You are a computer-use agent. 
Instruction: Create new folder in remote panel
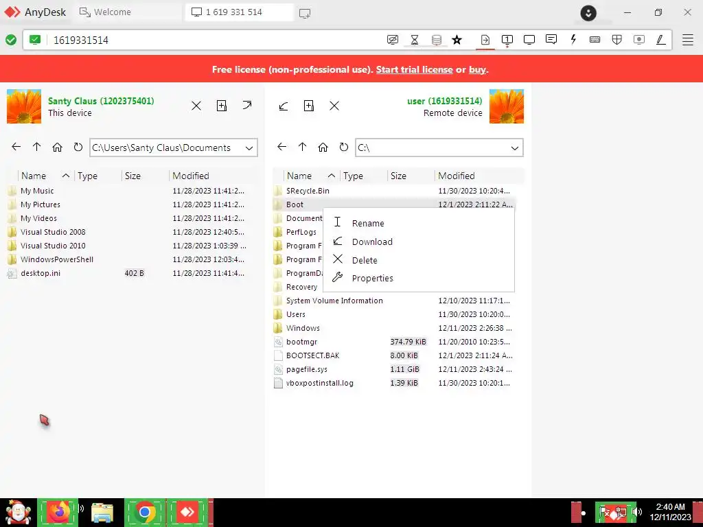pyautogui.click(x=309, y=105)
